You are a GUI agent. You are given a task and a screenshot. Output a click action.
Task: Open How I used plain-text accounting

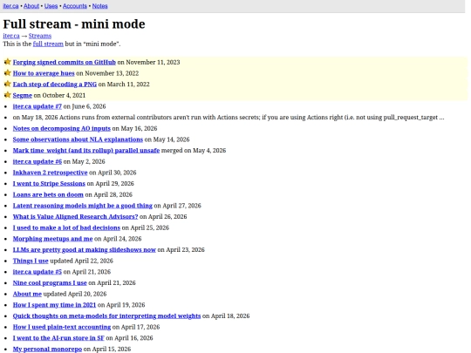pyautogui.click(x=62, y=327)
